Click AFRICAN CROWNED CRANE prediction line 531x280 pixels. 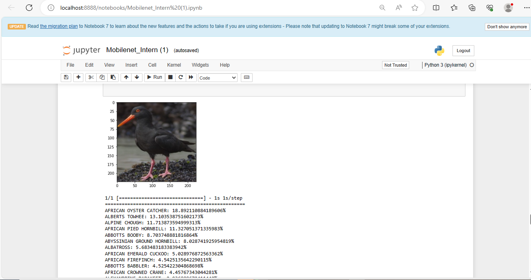[x=161, y=272]
